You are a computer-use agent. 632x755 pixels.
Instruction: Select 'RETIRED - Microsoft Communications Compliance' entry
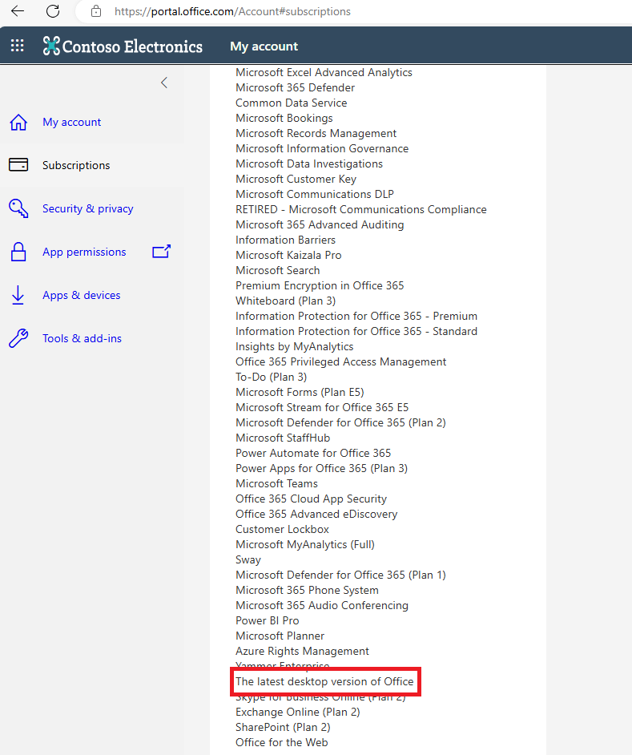(x=361, y=209)
